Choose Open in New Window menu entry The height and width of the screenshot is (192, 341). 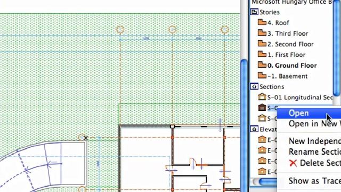point(315,124)
